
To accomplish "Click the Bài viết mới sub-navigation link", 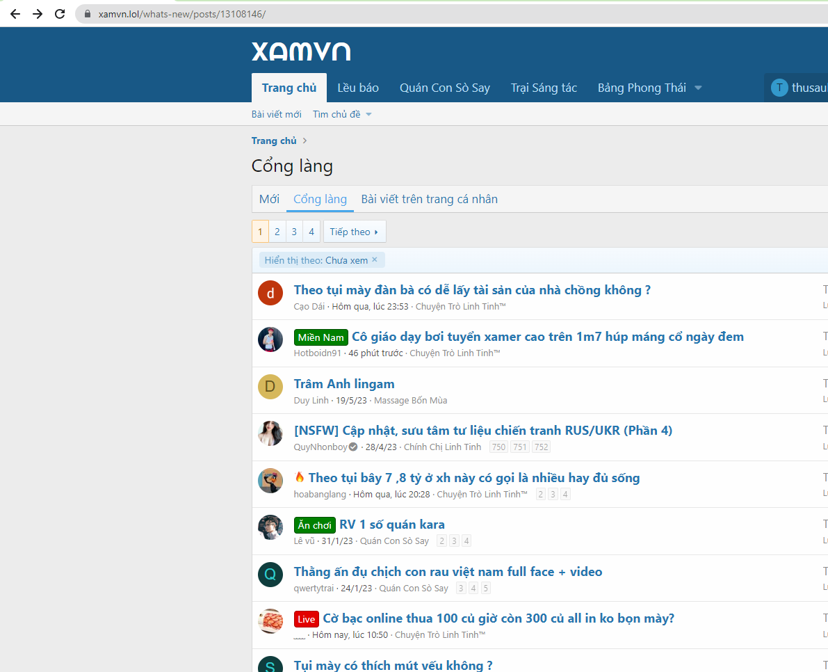I will click(276, 114).
